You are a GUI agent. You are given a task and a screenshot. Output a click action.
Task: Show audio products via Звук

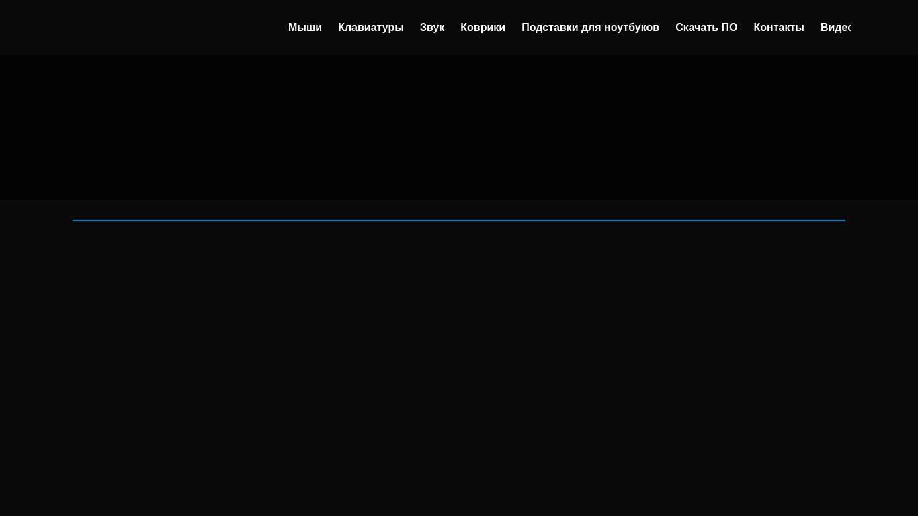tap(431, 28)
